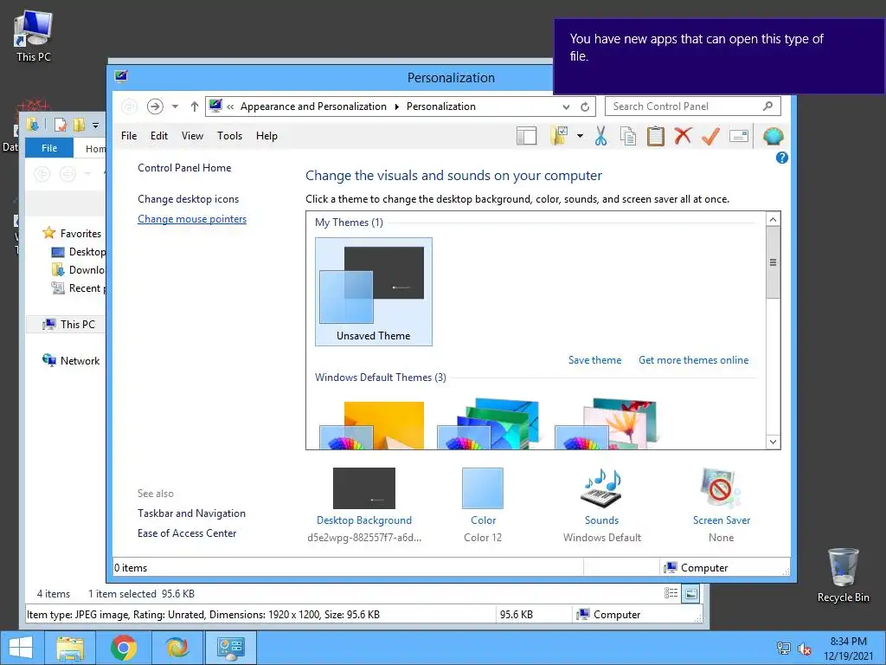Open File Explorer from the taskbar
The height and width of the screenshot is (665, 886).
coord(70,648)
